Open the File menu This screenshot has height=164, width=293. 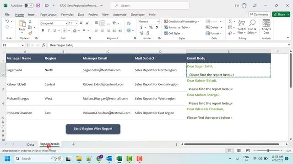pyautogui.click(x=7, y=15)
